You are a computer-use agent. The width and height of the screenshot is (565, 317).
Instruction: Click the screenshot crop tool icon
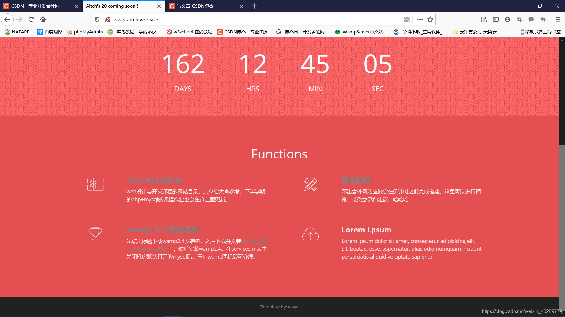tap(519, 19)
